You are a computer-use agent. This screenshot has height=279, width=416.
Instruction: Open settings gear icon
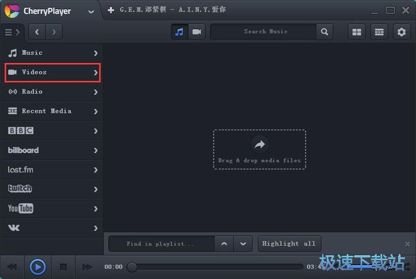(402, 32)
